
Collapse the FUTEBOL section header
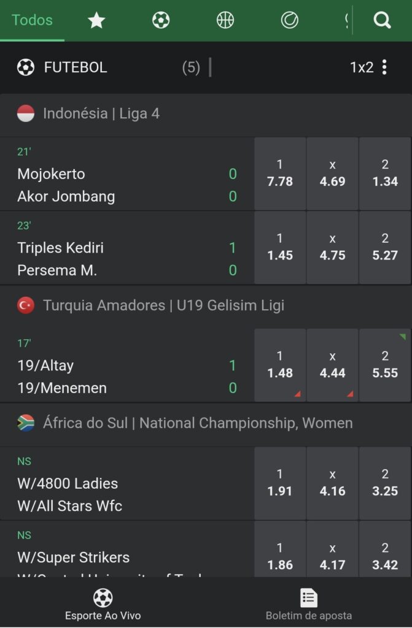75,67
